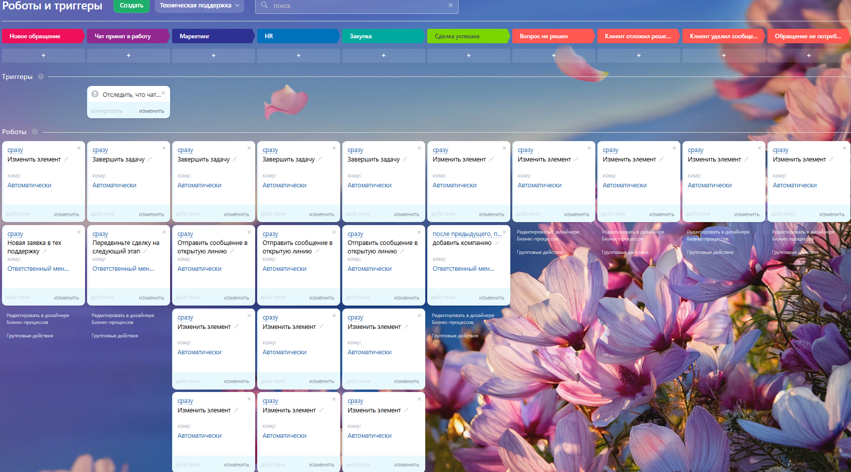Delete Завершить задачу robot in Чат принят в работу stage

[164, 148]
